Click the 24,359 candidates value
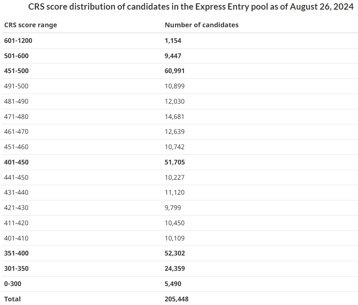The image size is (358, 305). tap(175, 268)
